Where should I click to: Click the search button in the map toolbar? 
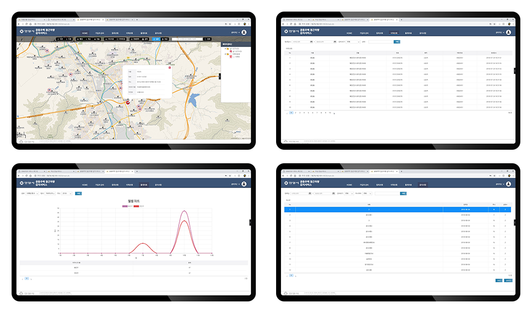(x=208, y=39)
